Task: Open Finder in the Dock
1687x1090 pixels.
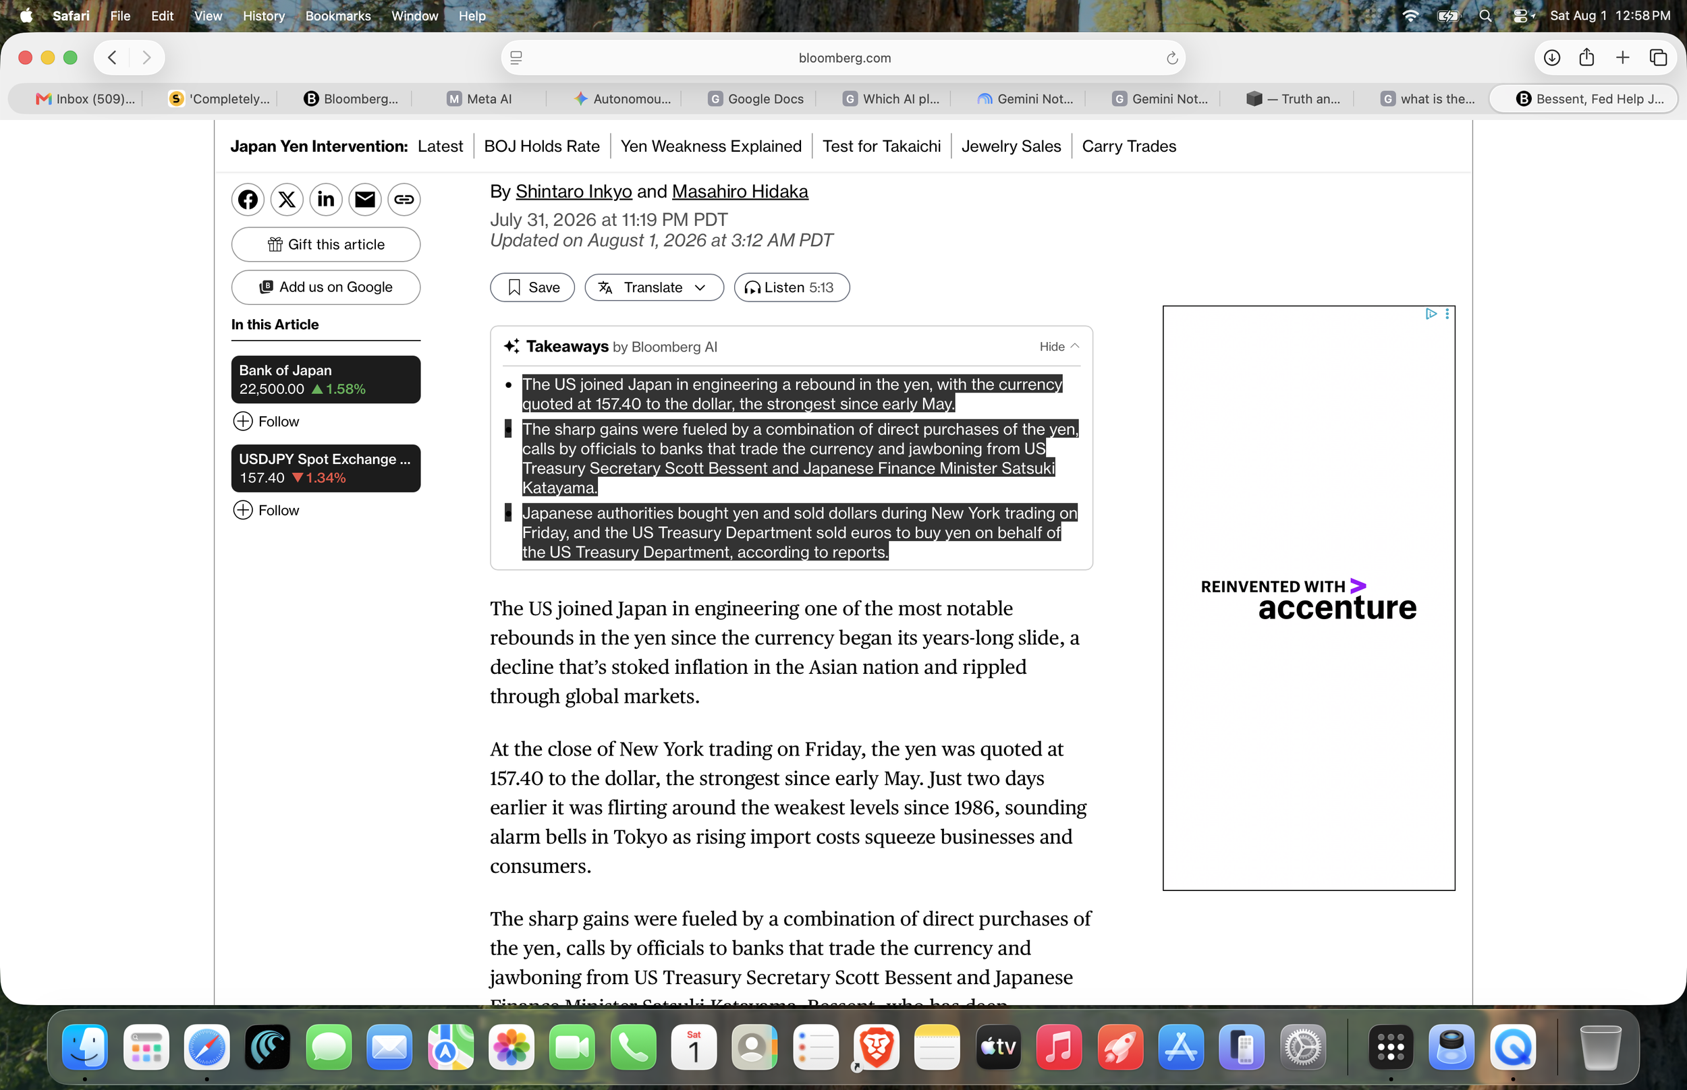Action: coord(85,1047)
